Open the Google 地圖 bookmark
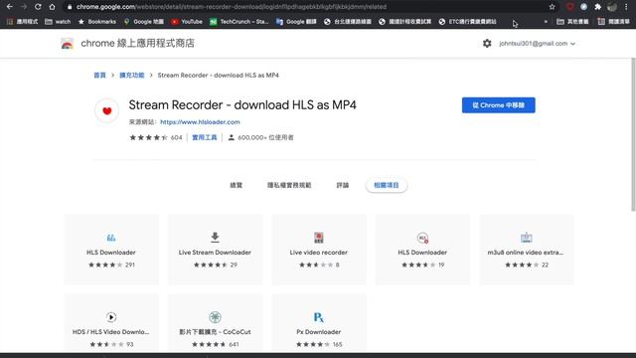 pos(143,22)
